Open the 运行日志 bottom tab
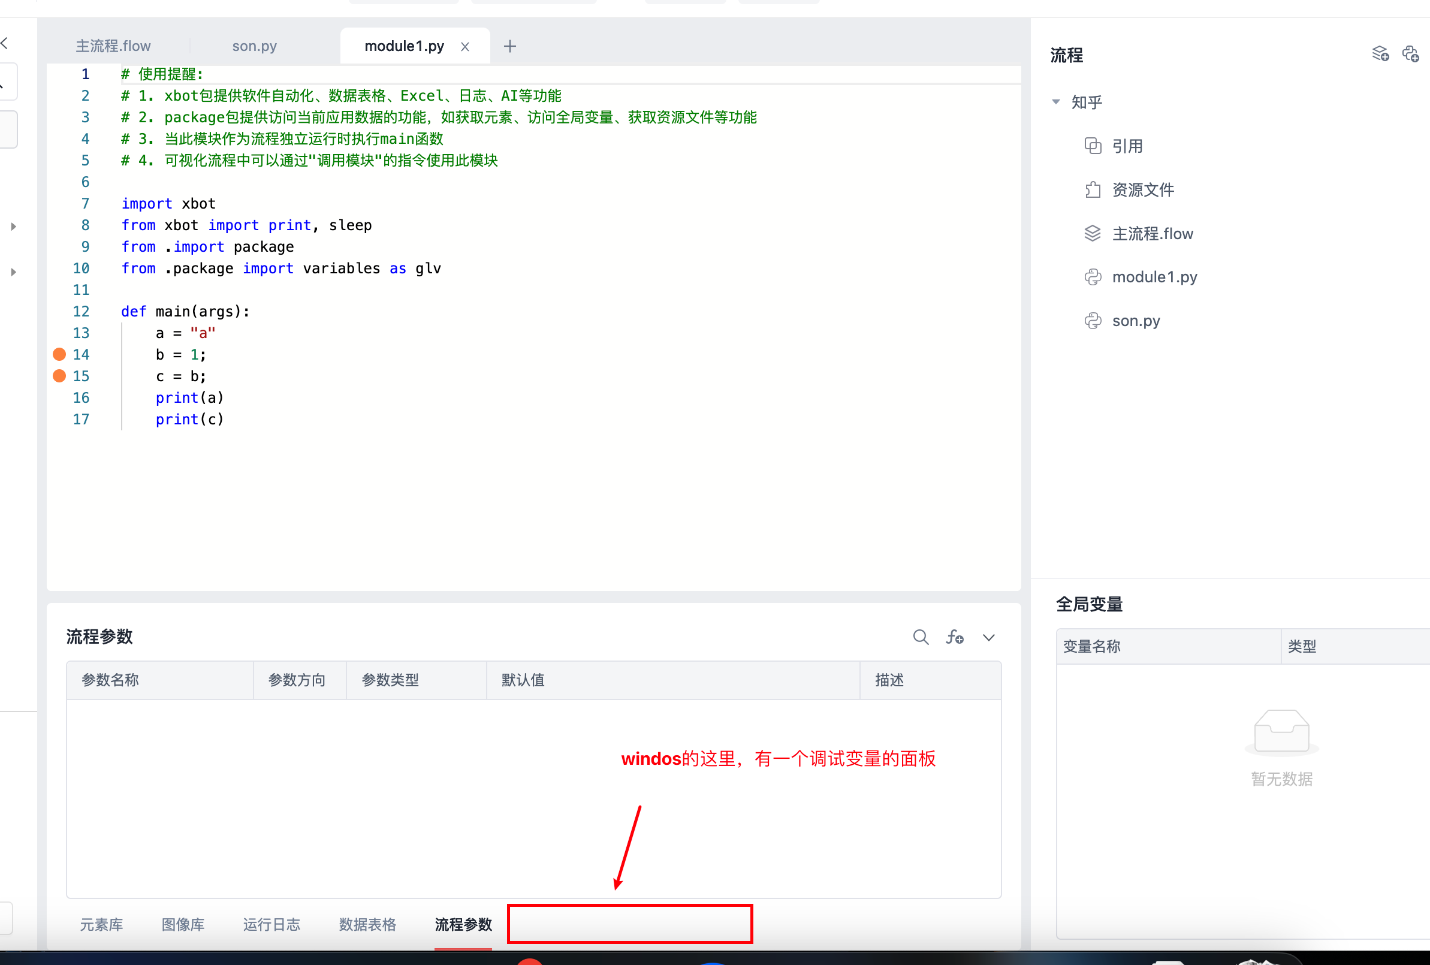 pos(271,924)
